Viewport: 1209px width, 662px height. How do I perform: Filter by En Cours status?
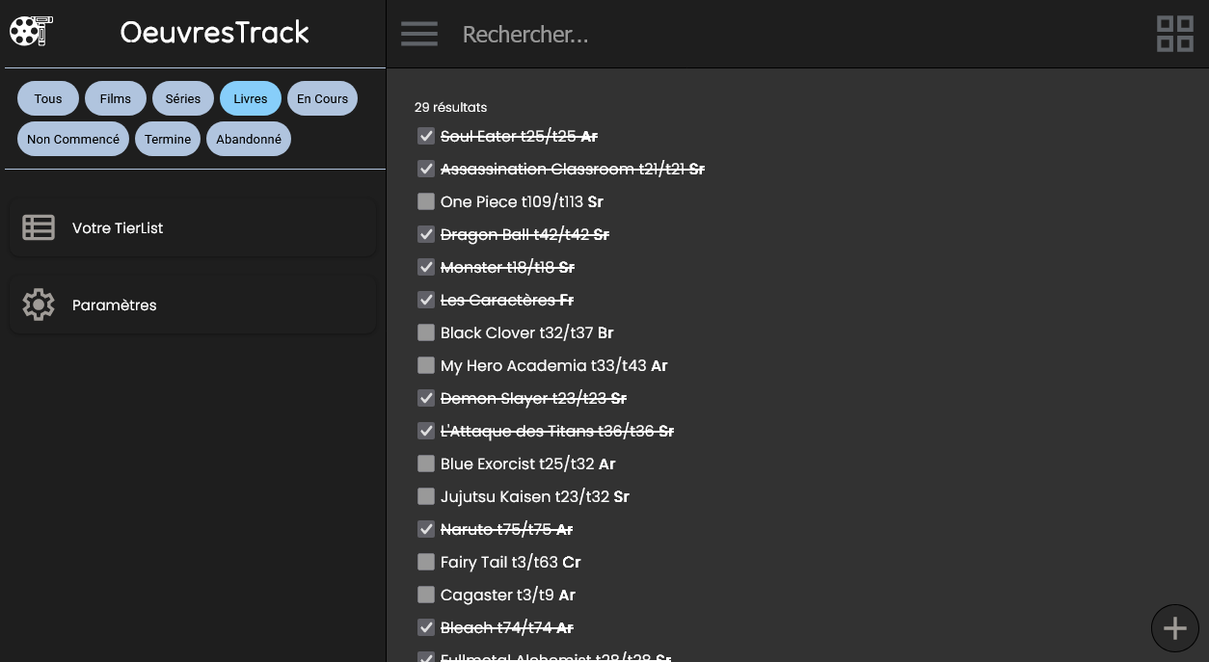[322, 98]
